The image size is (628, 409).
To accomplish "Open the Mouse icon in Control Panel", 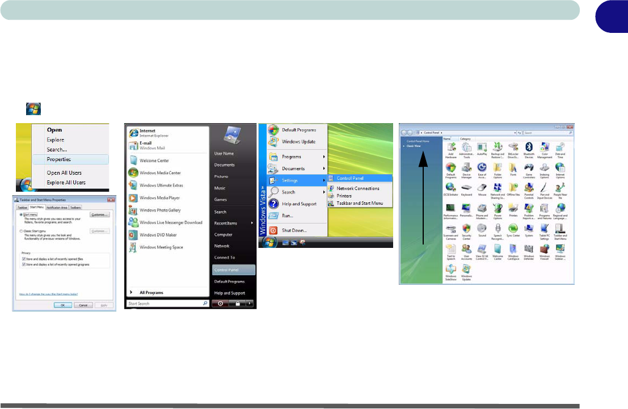I will [482, 190].
